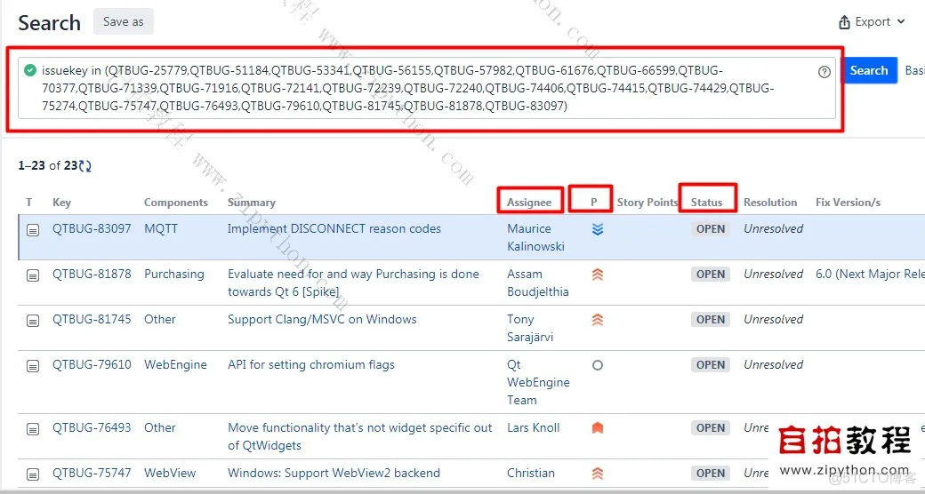Screen dimensions: 925x494
Task: Sort by the Fix Version/s column header
Action: pyautogui.click(x=848, y=203)
